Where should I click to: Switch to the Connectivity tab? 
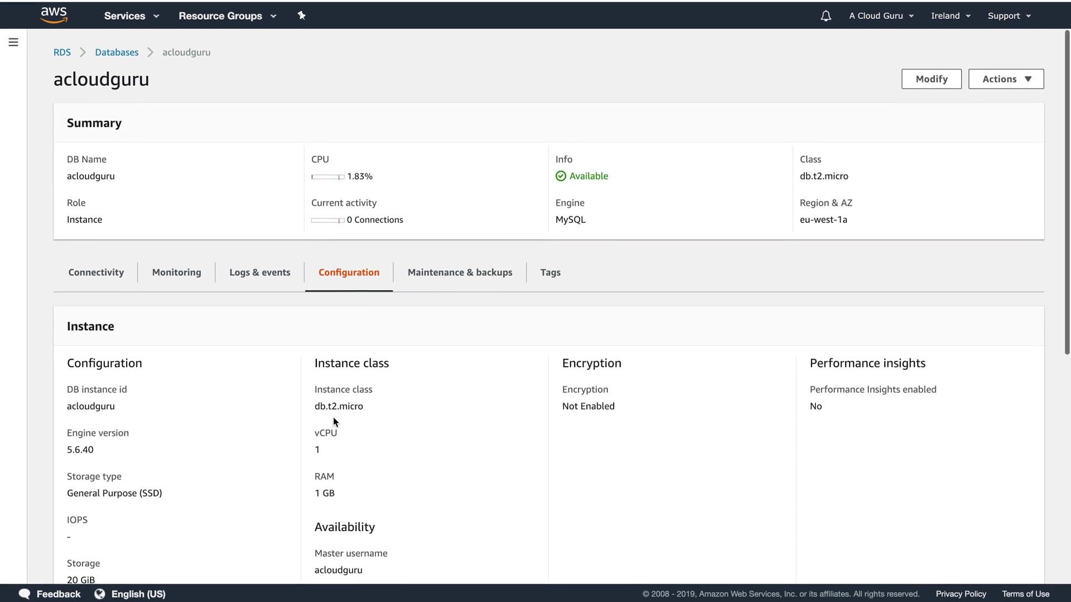(x=96, y=273)
